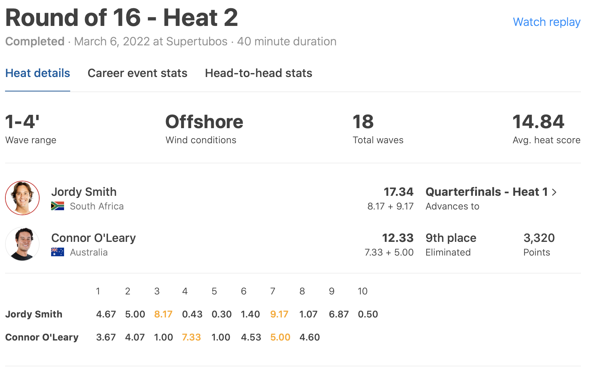
Task: Click the 3,320 Points value
Action: tap(539, 238)
